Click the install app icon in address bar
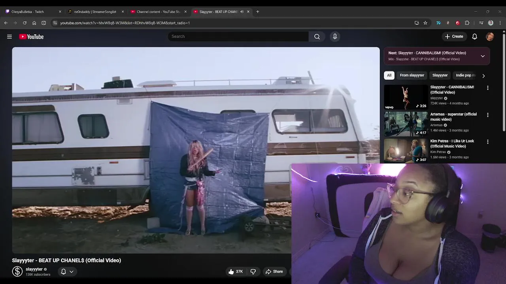This screenshot has width=506, height=284. [417, 23]
